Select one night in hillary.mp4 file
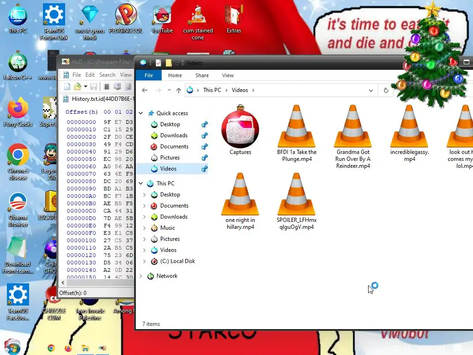 240,202
